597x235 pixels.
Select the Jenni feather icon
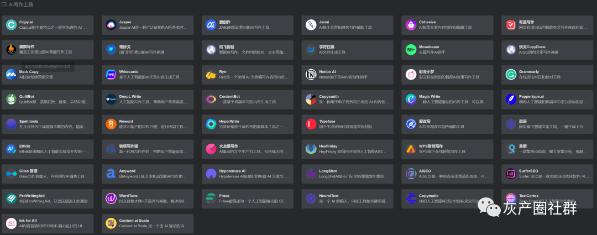coord(311,25)
